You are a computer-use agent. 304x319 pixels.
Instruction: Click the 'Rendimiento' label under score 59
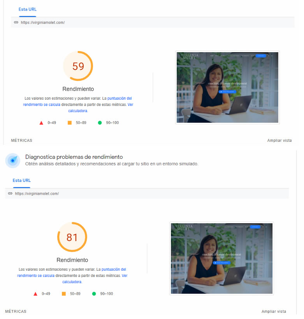78,89
